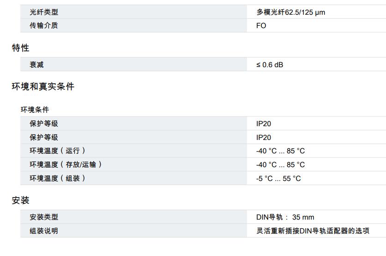Click the 光纤类型 row label

tap(44, 12)
